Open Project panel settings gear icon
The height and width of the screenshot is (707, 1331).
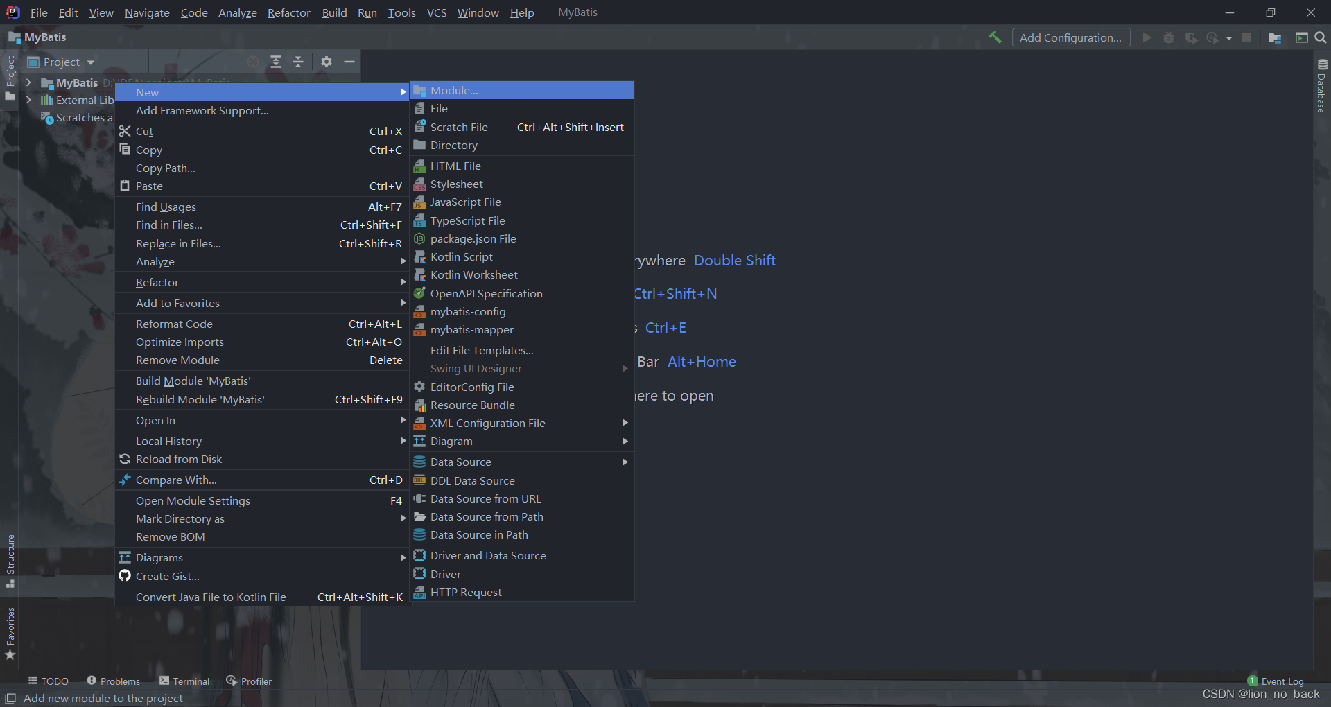coord(327,62)
